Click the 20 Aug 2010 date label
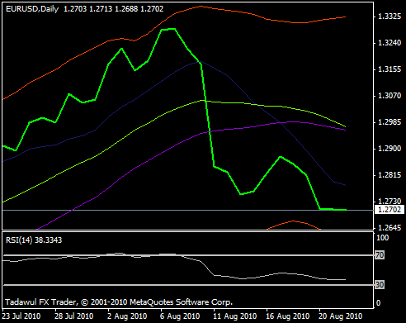This screenshot has height=323, width=406. (341, 316)
